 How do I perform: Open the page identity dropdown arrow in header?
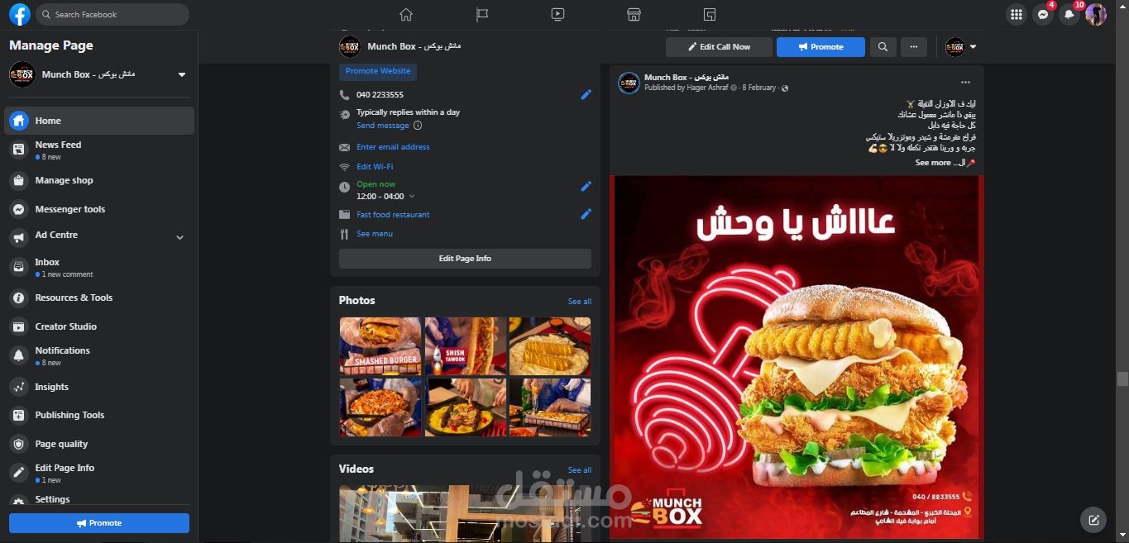[973, 47]
